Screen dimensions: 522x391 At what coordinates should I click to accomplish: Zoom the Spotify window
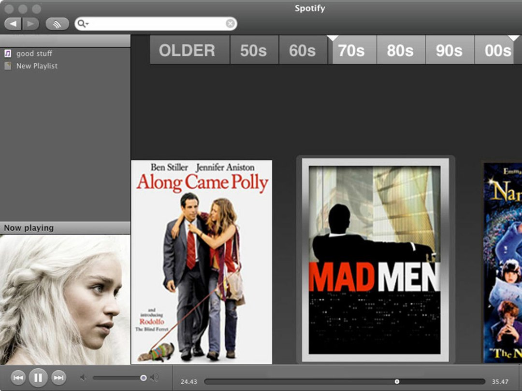click(36, 9)
